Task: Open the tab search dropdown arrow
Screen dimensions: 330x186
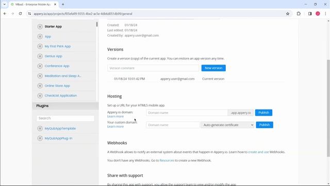Action: [x=5, y=4]
